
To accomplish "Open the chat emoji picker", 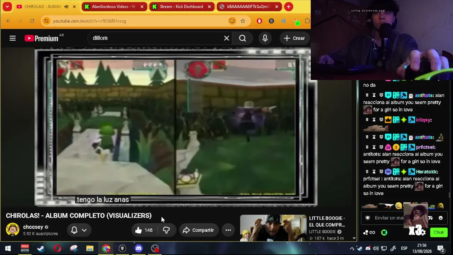I will click(x=441, y=218).
